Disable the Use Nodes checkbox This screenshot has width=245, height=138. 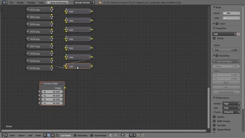58,135
